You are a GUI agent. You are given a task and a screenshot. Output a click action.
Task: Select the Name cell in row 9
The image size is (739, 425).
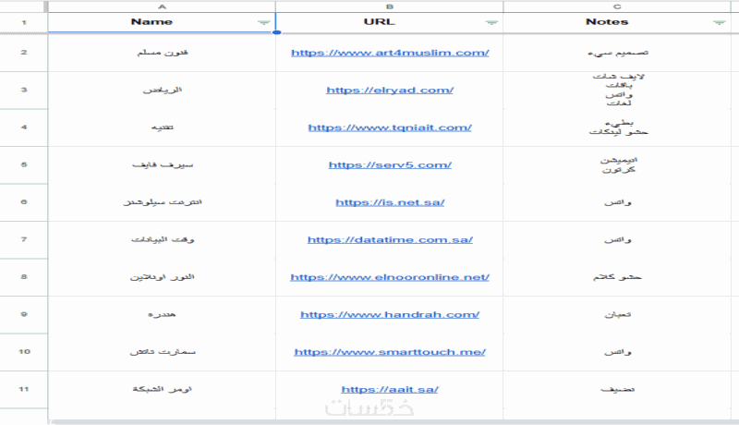[162, 314]
